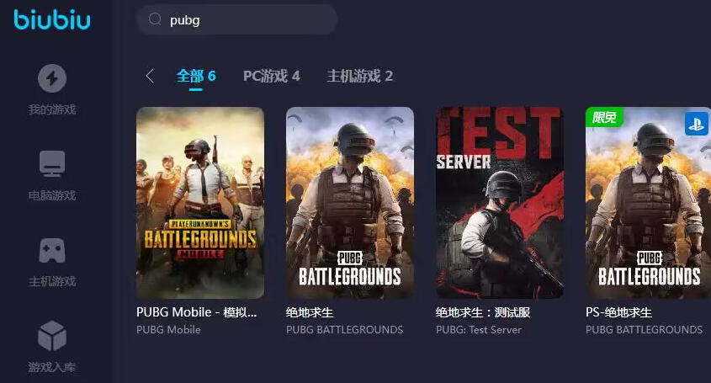Go back using the left chevron
This screenshot has height=383, width=711.
pos(150,76)
